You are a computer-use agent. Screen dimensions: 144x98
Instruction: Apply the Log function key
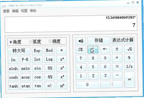pos(50,59)
